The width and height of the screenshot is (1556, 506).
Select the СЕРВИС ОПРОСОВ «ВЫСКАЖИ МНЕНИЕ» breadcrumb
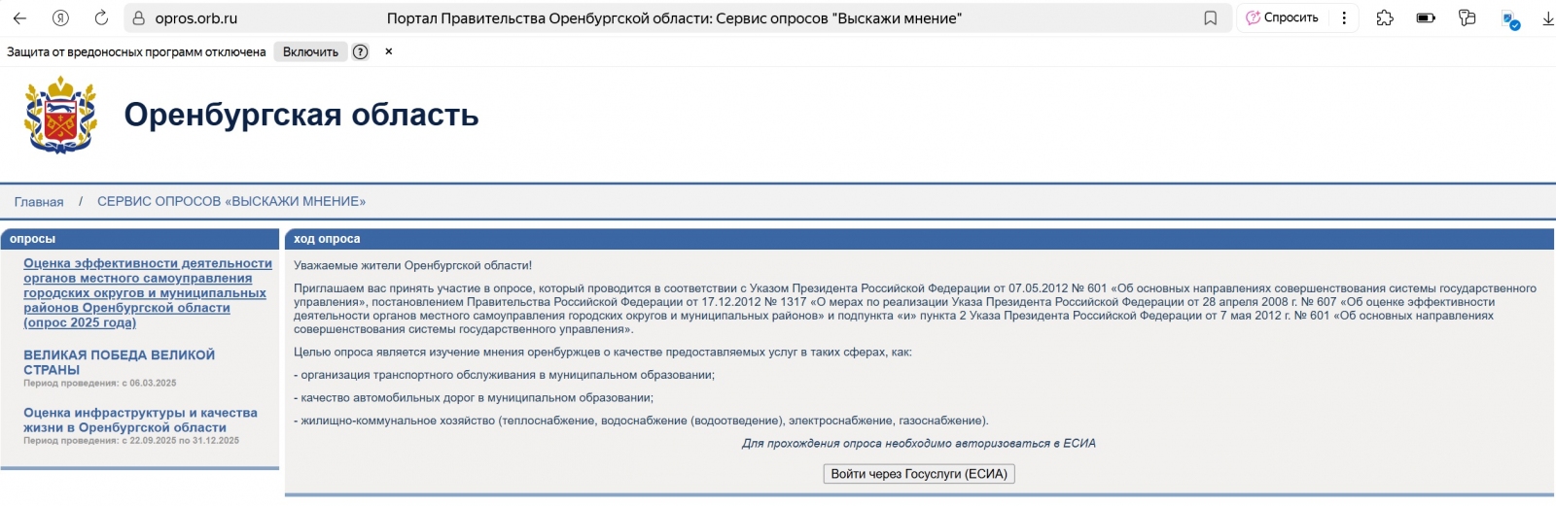(x=231, y=202)
